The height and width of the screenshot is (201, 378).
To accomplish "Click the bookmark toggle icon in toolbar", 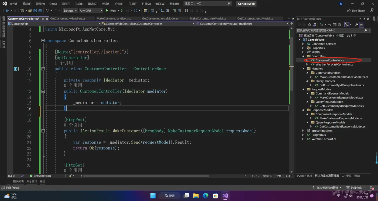I will [x=186, y=10].
